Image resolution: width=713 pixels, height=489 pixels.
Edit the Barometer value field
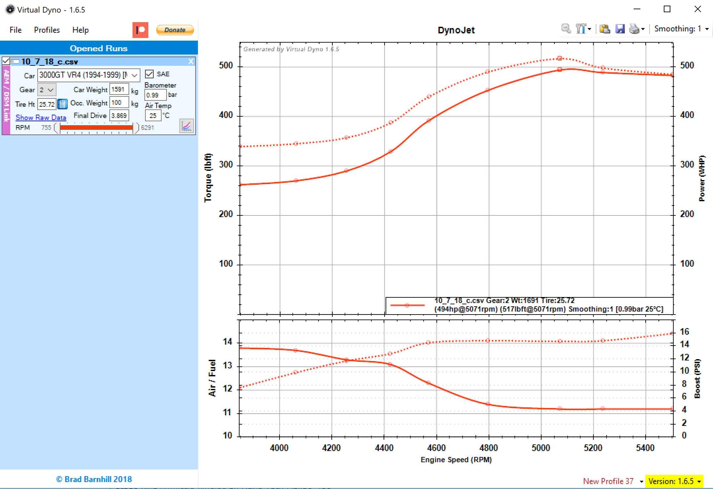[x=155, y=95]
